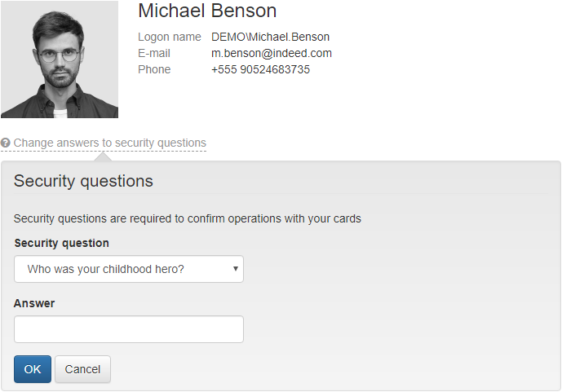Screen dimensions: 562x392
Task: Click the bold Security question field label
Action: tap(61, 243)
